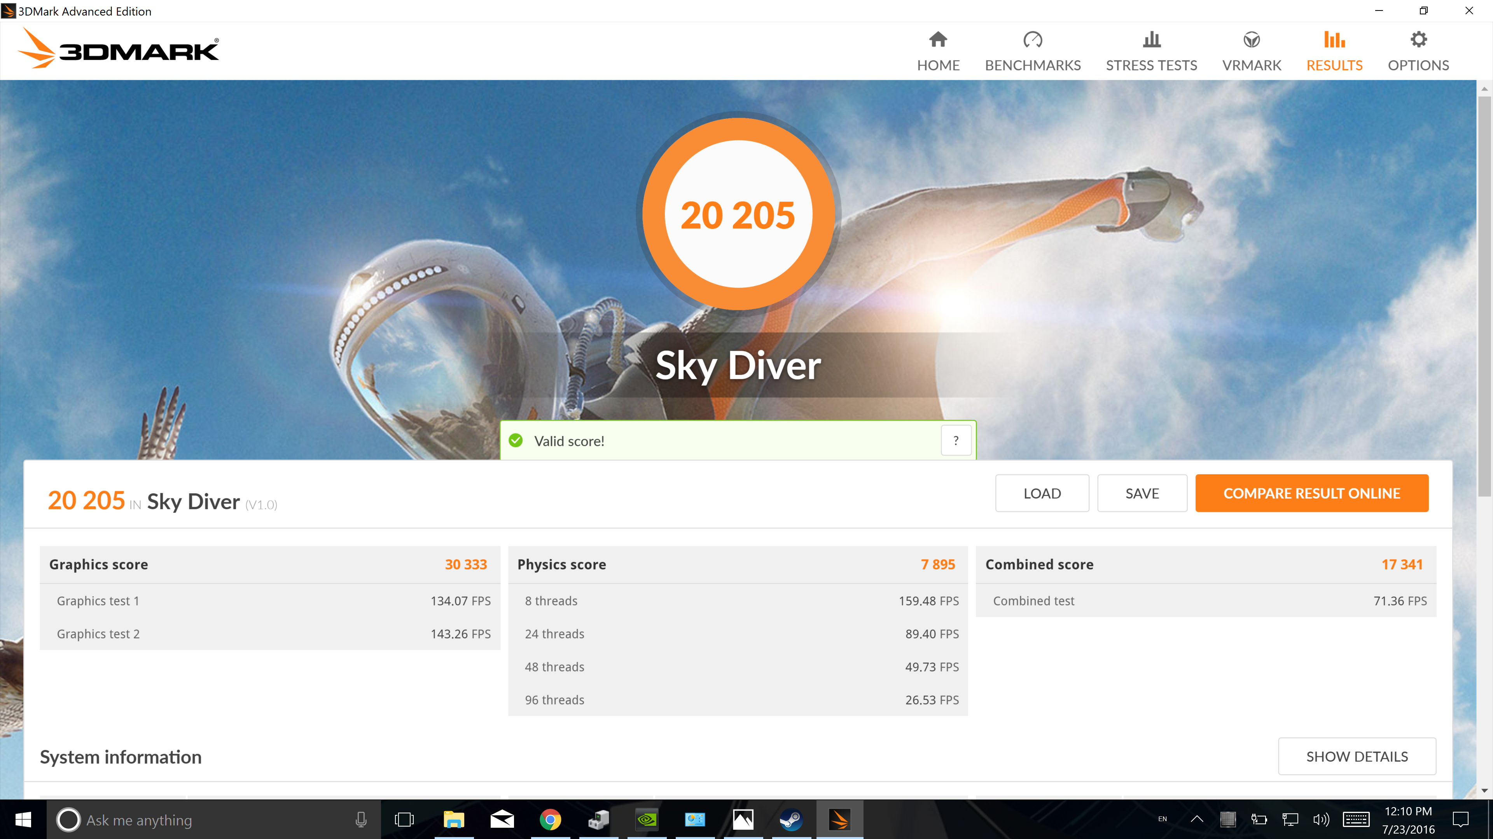1493x839 pixels.
Task: Click the green valid score checkmark
Action: [515, 440]
